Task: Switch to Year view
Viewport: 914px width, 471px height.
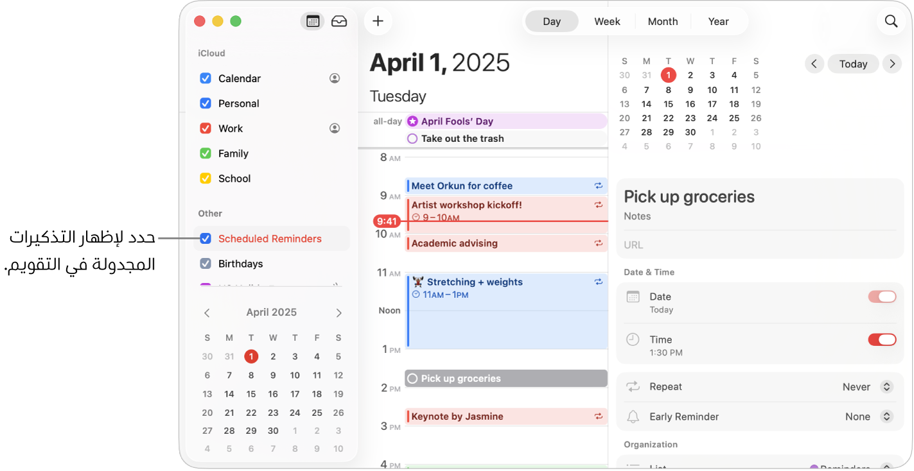Action: [718, 21]
